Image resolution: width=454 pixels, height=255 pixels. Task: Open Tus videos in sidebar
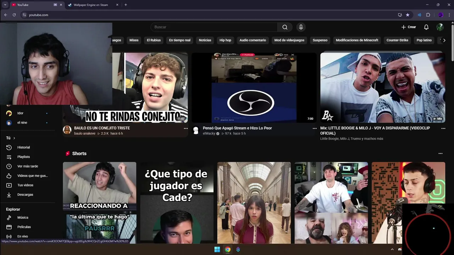point(25,185)
